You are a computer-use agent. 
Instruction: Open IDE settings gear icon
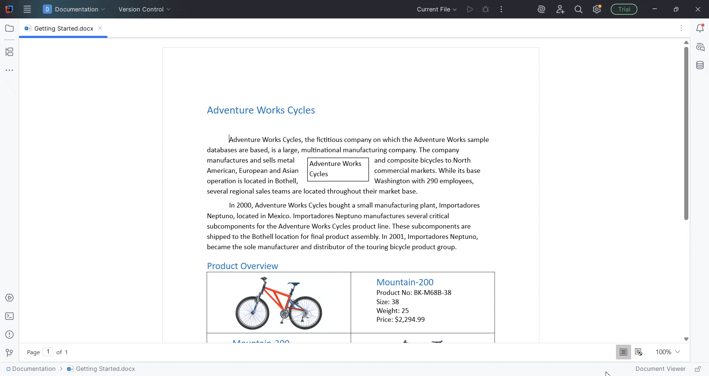(x=597, y=10)
